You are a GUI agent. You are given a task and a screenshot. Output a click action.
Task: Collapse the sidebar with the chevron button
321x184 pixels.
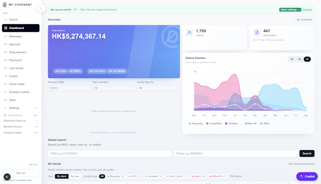[42, 9]
